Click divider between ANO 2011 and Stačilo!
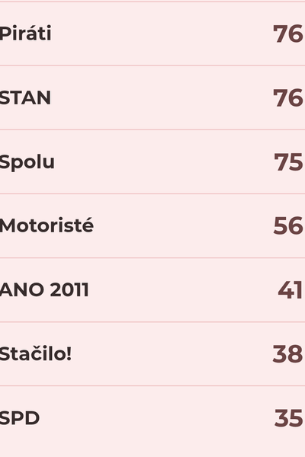The width and height of the screenshot is (305, 457). 152,322
